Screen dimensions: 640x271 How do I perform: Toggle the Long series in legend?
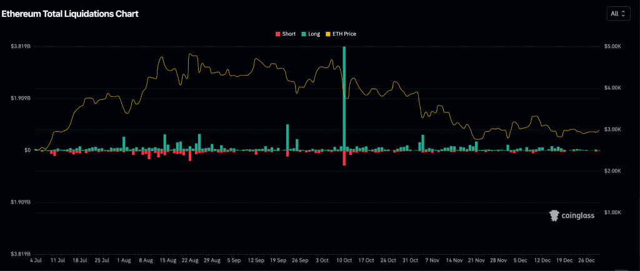click(x=313, y=34)
